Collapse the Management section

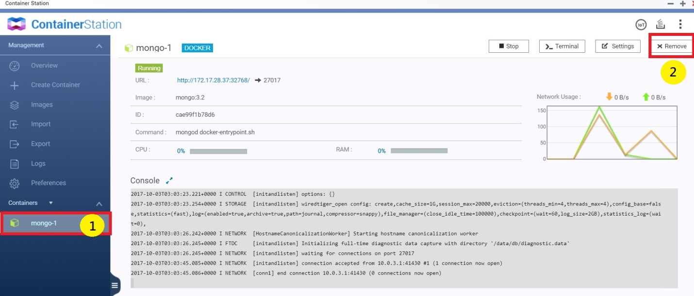coord(99,46)
